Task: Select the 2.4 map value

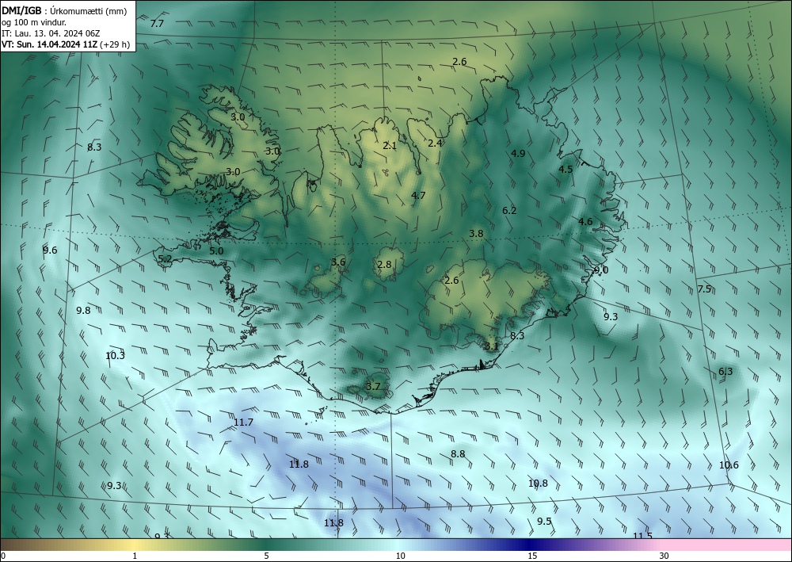Action: pos(435,143)
